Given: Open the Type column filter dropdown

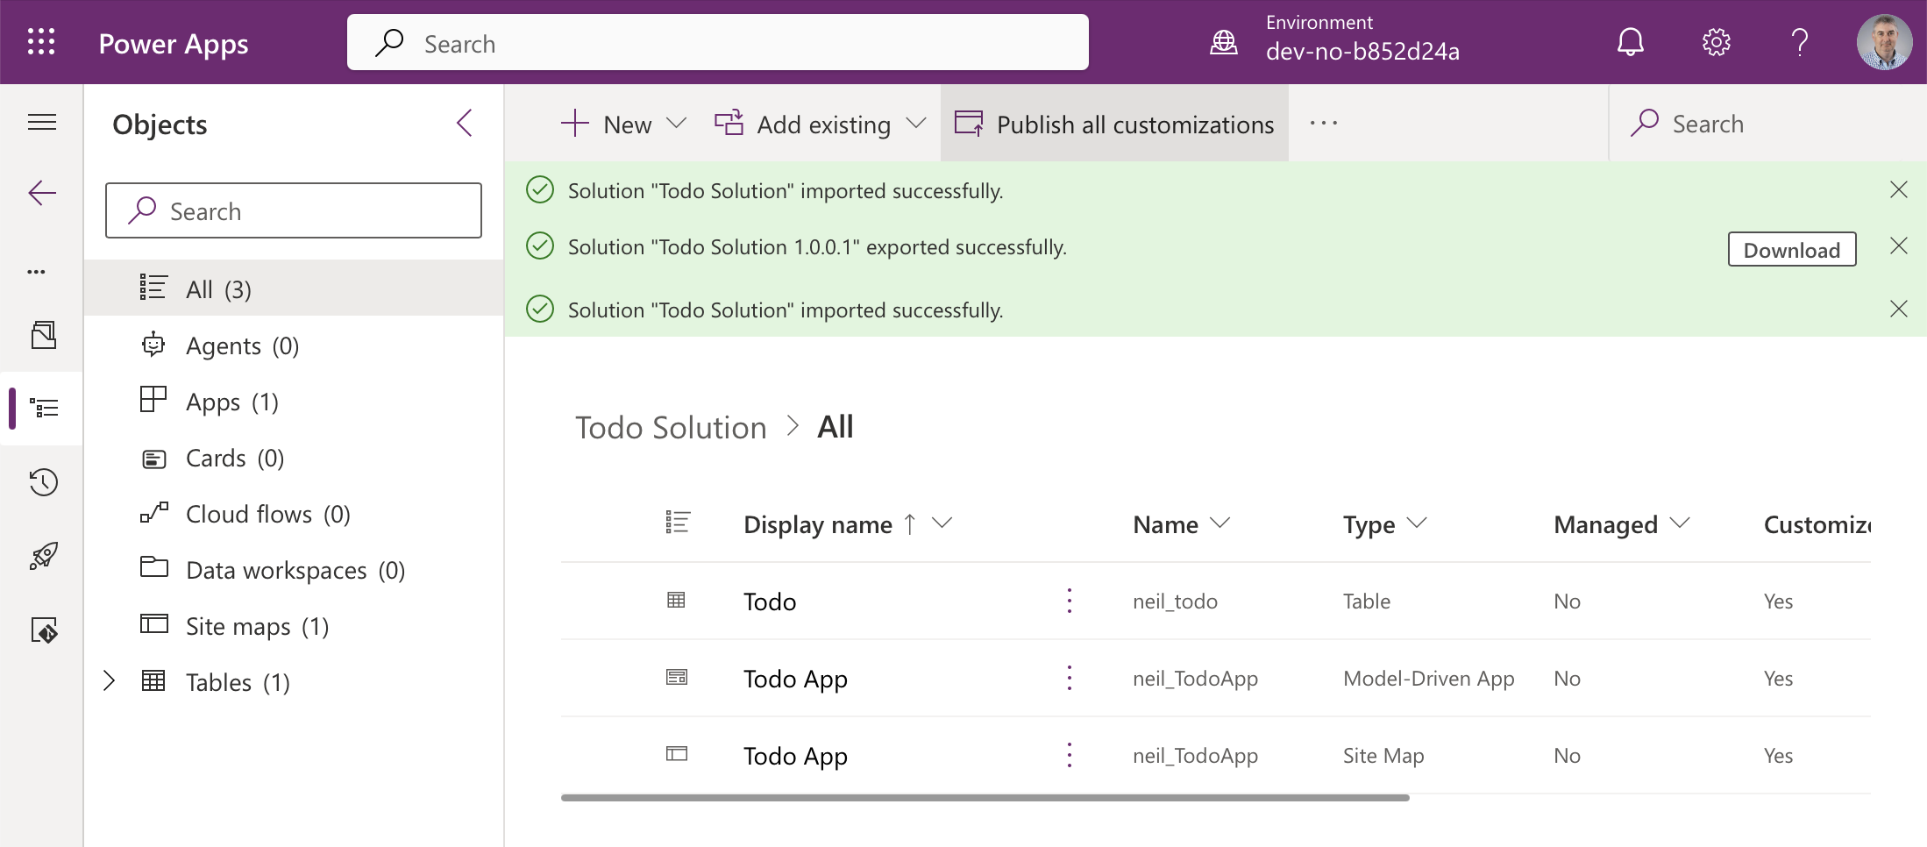Looking at the screenshot, I should point(1417,523).
